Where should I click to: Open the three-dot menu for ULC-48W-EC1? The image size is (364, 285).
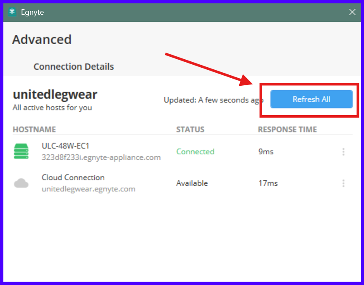click(343, 152)
